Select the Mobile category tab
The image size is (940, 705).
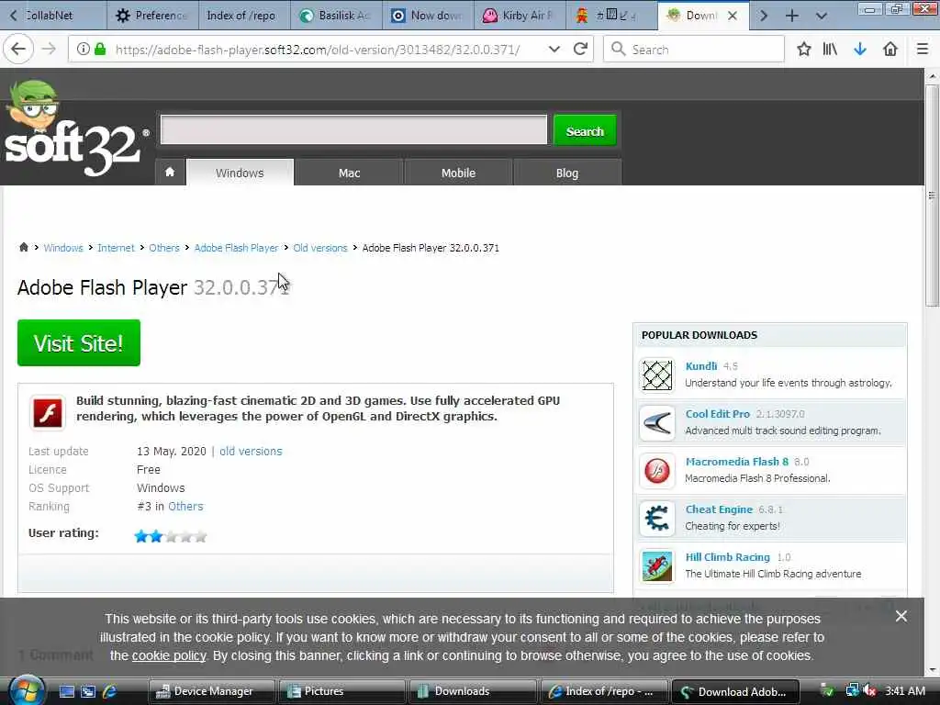(x=459, y=173)
